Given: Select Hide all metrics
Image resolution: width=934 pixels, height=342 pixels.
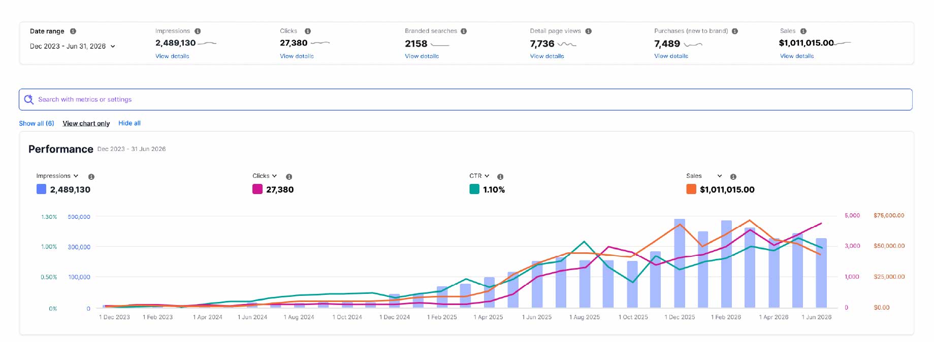Looking at the screenshot, I should tap(130, 123).
